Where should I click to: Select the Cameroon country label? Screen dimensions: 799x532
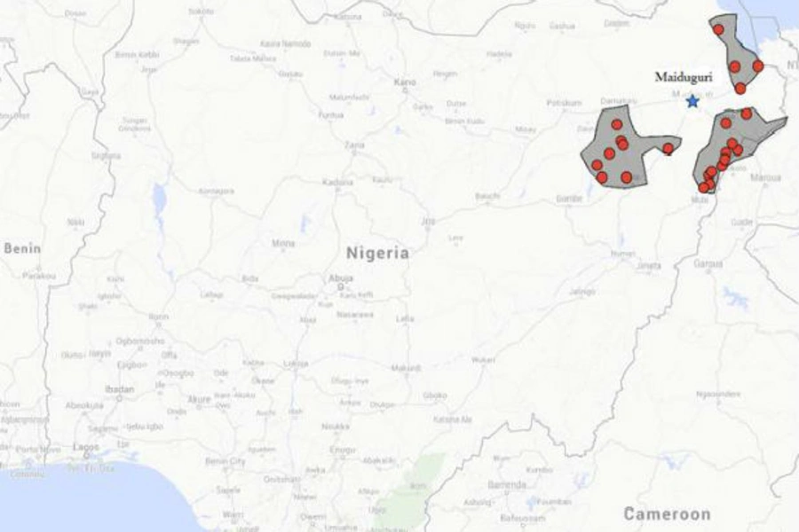point(667,513)
